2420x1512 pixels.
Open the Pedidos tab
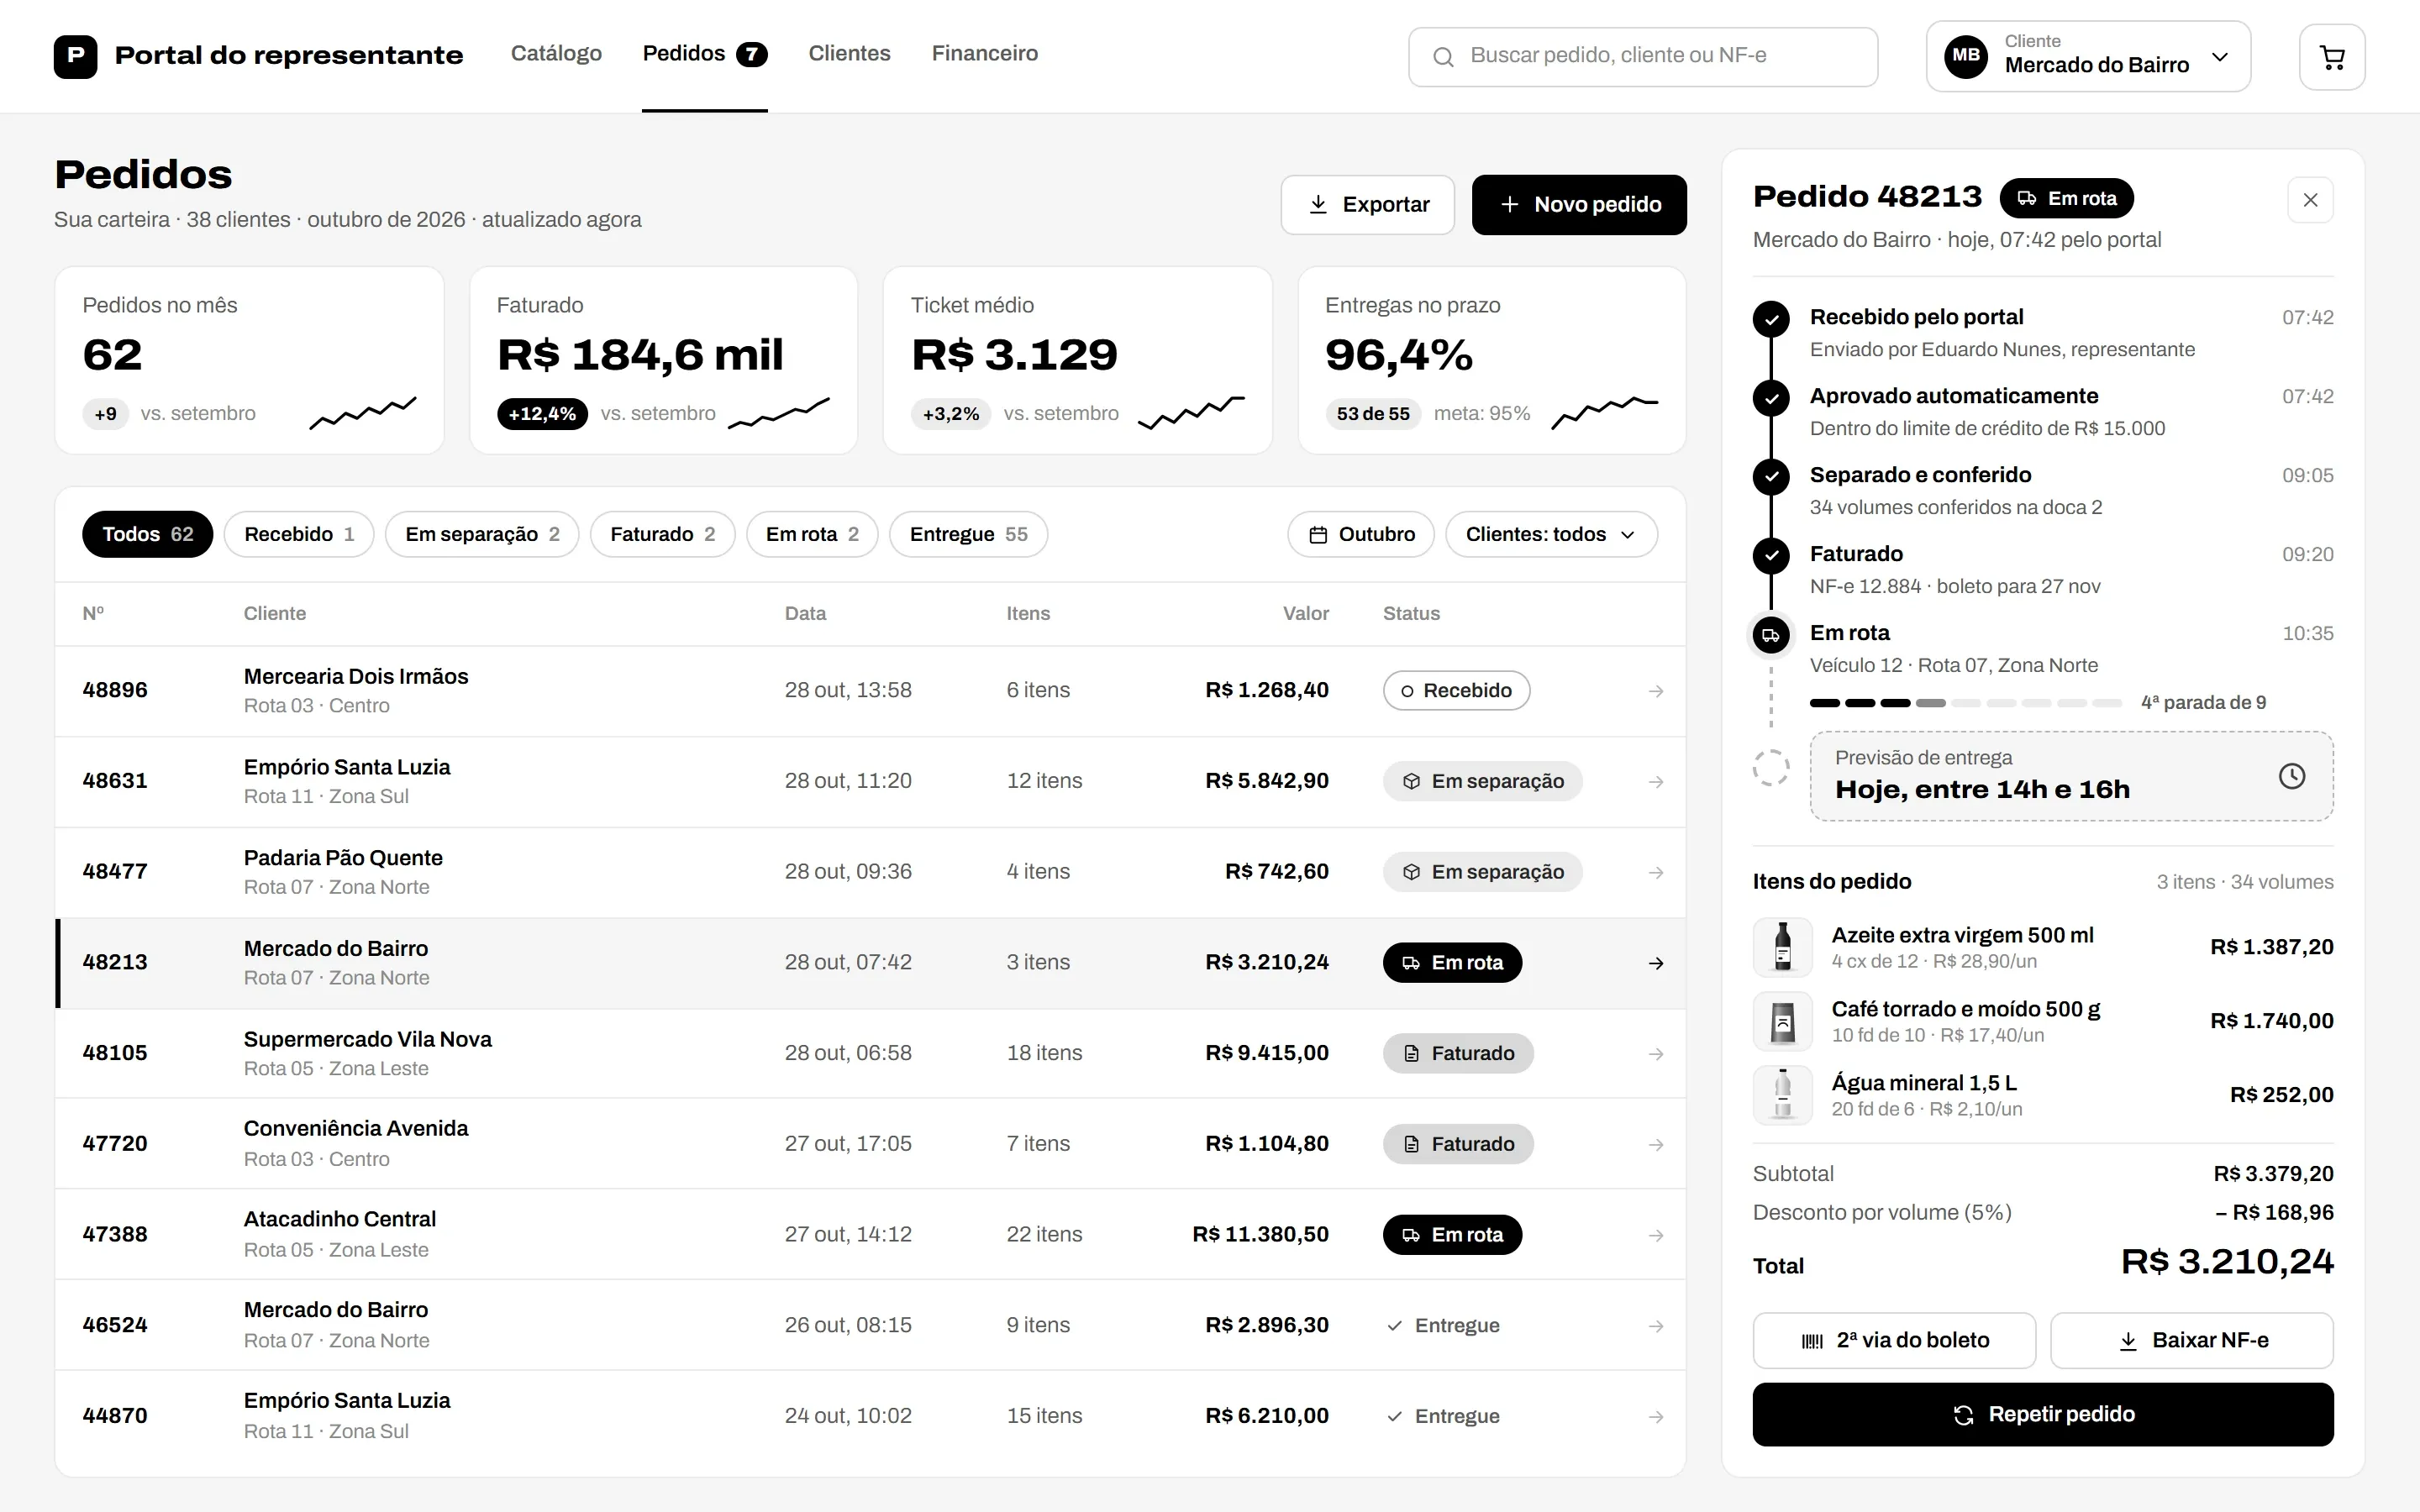[704, 54]
